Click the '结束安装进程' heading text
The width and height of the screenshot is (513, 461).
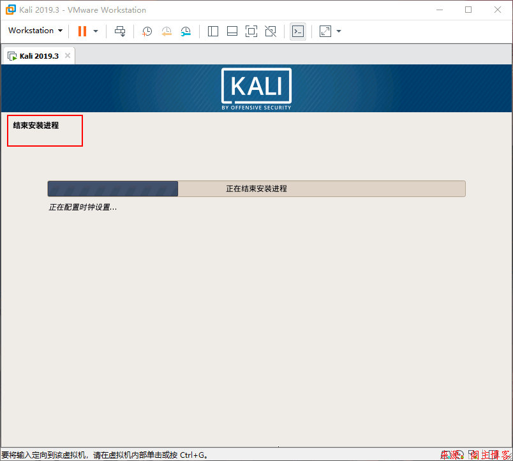click(x=36, y=126)
